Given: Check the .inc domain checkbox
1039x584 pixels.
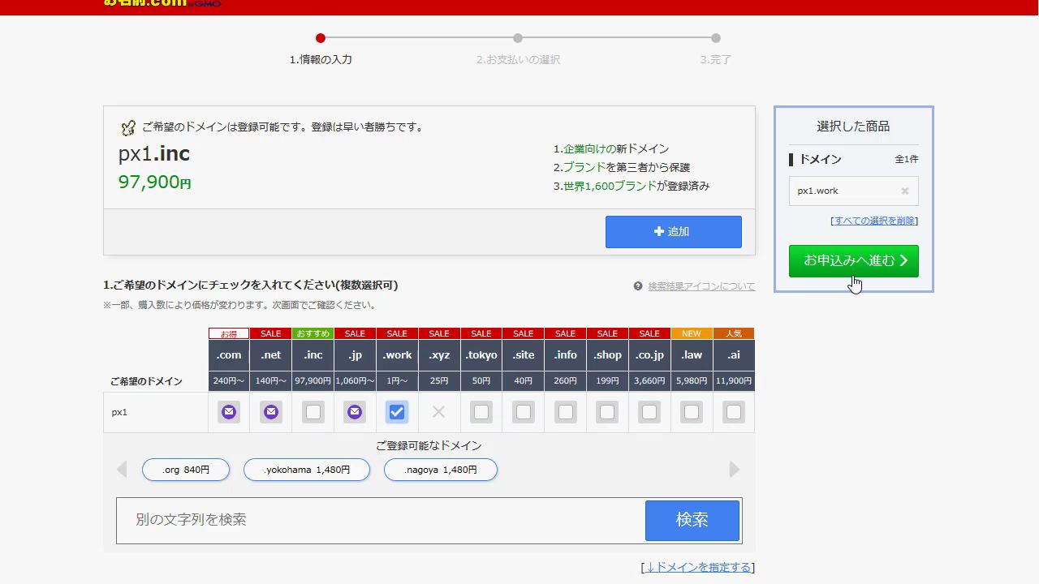Looking at the screenshot, I should tap(313, 412).
